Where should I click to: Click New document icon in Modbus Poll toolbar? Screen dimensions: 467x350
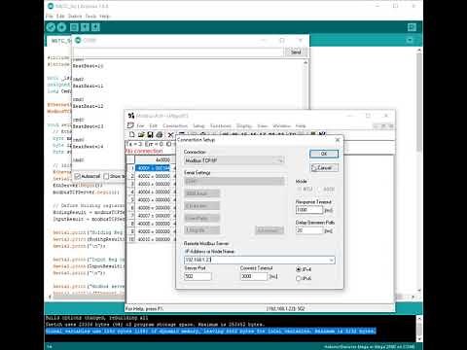(131, 134)
